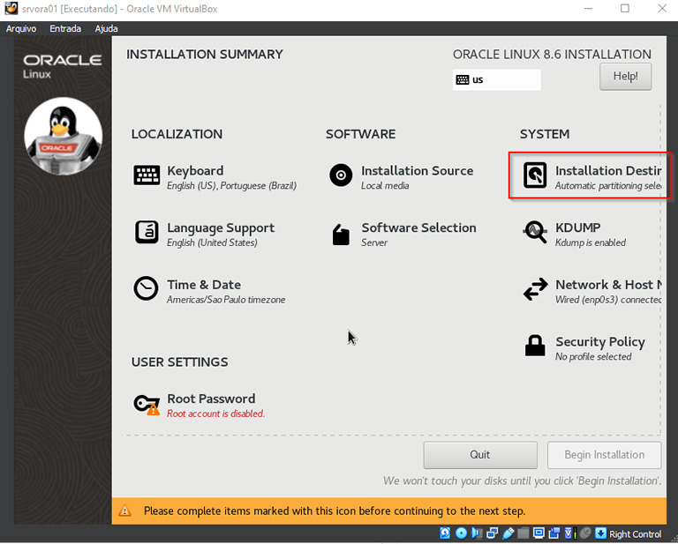Click the virtualization V CPU status icon

(570, 533)
